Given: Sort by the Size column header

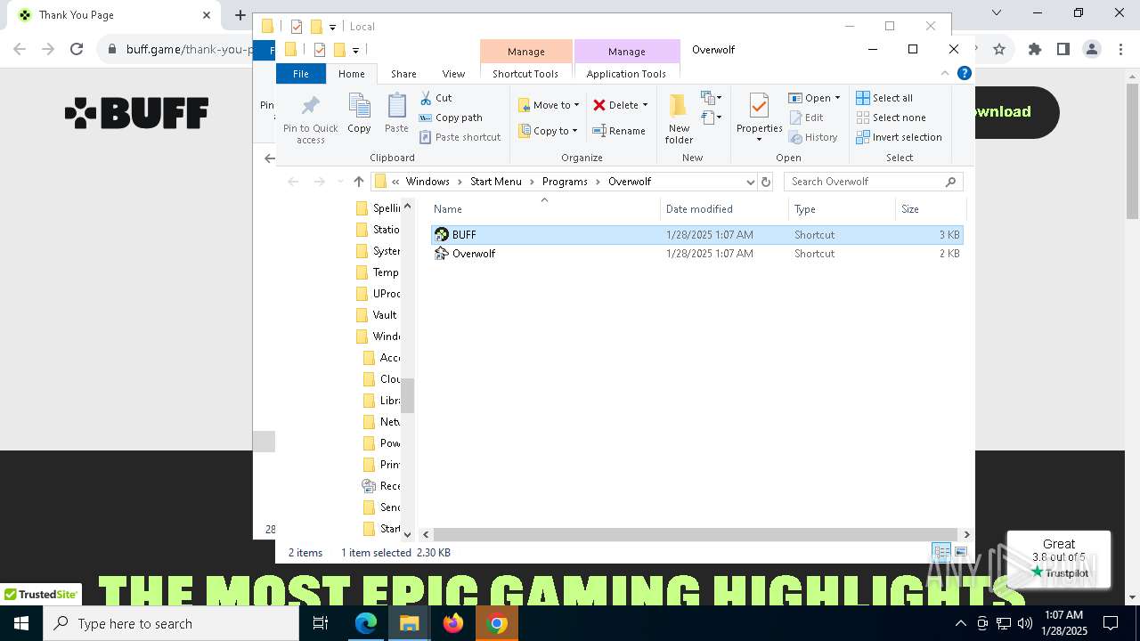Looking at the screenshot, I should tap(930, 209).
